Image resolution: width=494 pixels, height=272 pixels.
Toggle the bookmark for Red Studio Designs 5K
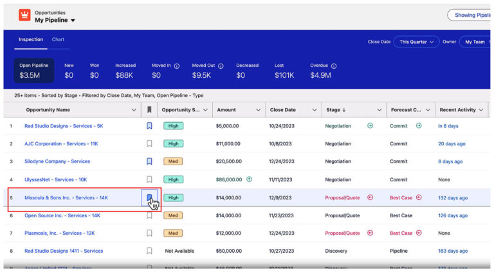[x=149, y=126]
